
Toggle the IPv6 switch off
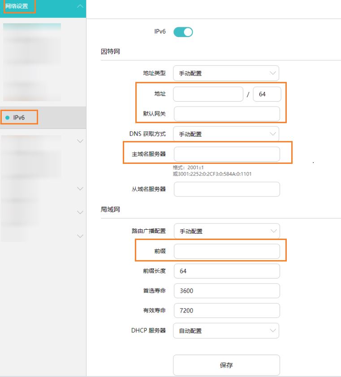(183, 31)
